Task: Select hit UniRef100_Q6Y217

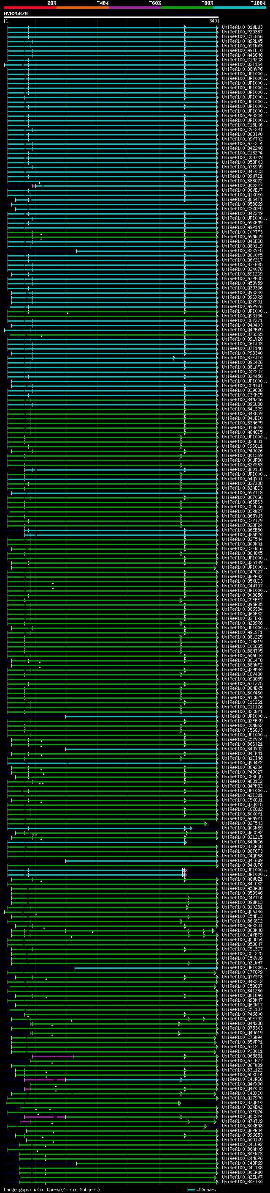Action: coord(242,260)
